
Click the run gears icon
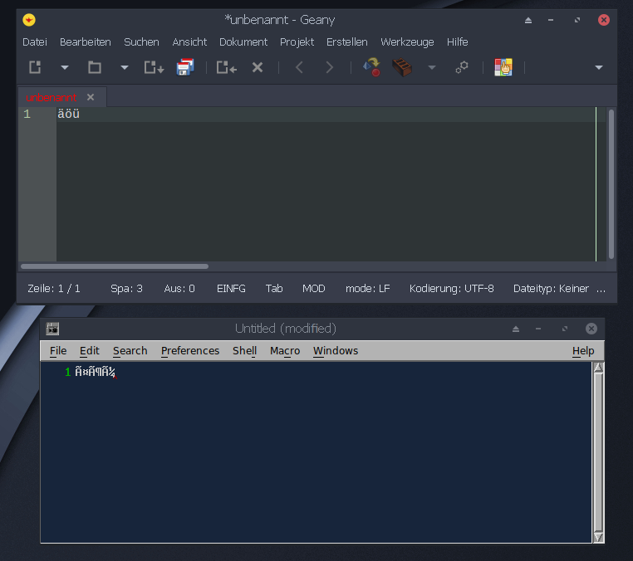click(462, 68)
